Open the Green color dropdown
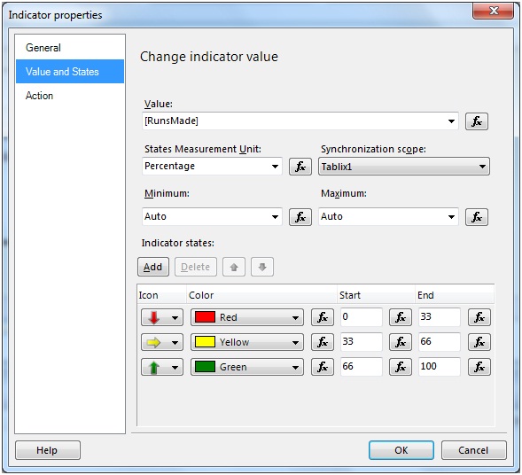 coord(247,367)
